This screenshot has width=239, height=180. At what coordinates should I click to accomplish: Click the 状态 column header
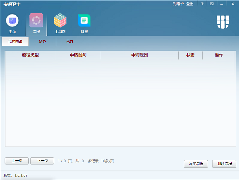[x=190, y=55]
